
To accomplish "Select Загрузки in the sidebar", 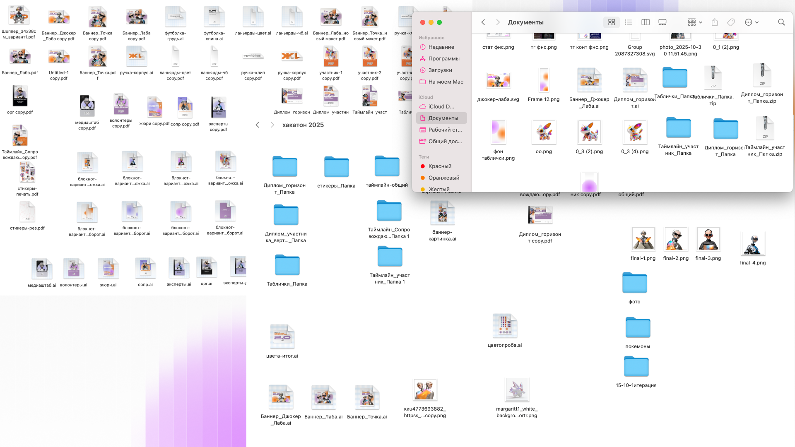I will point(440,70).
